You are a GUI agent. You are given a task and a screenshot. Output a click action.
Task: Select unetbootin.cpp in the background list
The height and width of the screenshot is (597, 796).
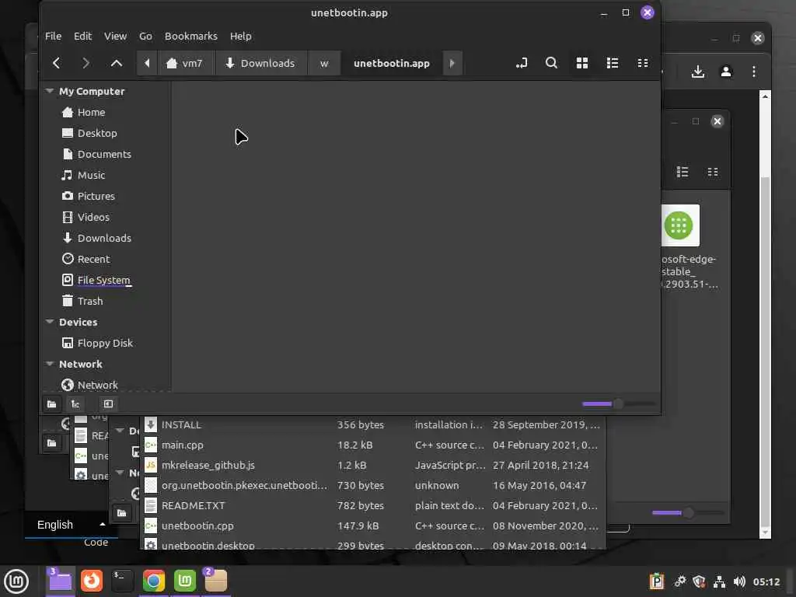373,526
